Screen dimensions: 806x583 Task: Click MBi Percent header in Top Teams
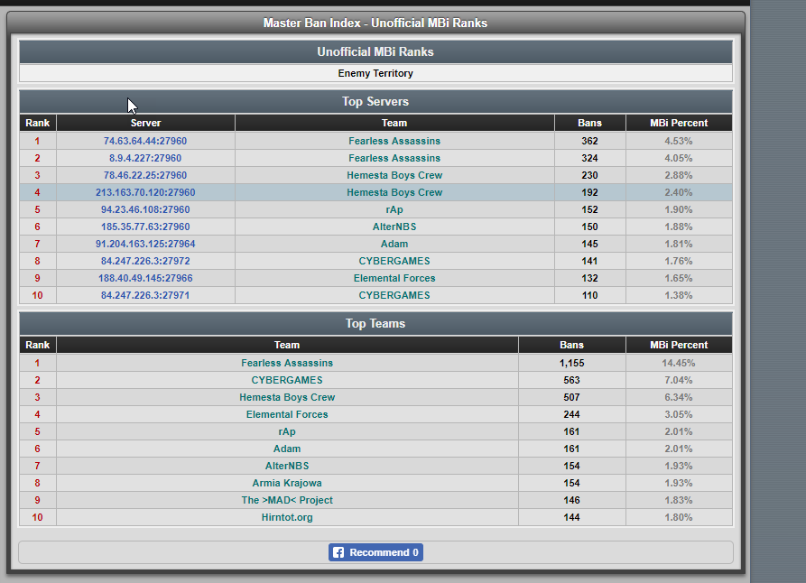point(679,345)
